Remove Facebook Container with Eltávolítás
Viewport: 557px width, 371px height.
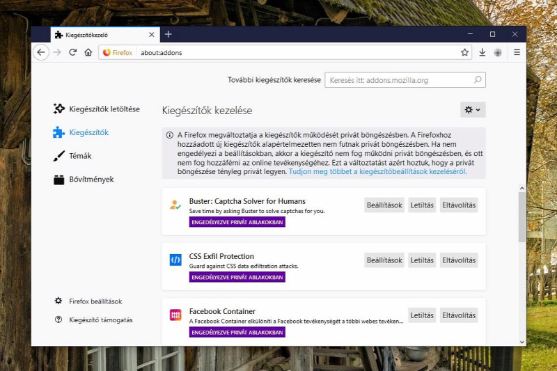(x=459, y=315)
